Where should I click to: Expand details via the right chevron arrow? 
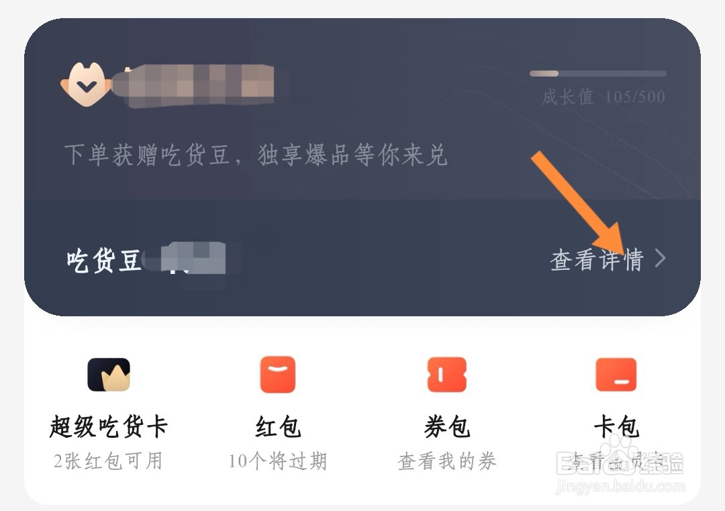coord(661,258)
